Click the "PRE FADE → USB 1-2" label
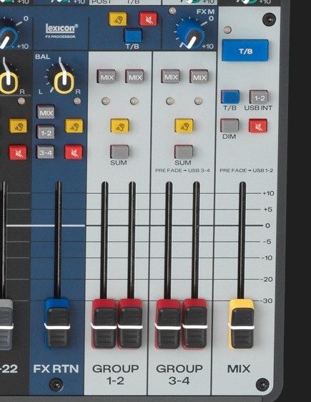Screen dimensions: 311x402 (x=246, y=170)
